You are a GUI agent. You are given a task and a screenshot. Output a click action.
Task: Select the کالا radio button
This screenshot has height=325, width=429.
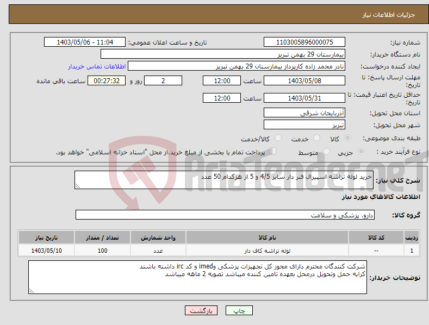(x=348, y=138)
